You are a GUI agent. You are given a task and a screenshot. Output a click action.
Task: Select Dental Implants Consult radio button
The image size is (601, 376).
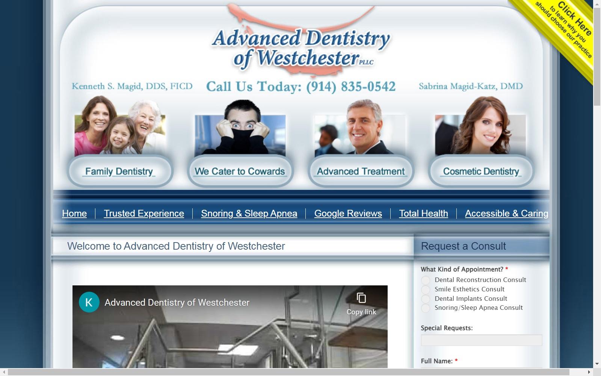pyautogui.click(x=426, y=299)
